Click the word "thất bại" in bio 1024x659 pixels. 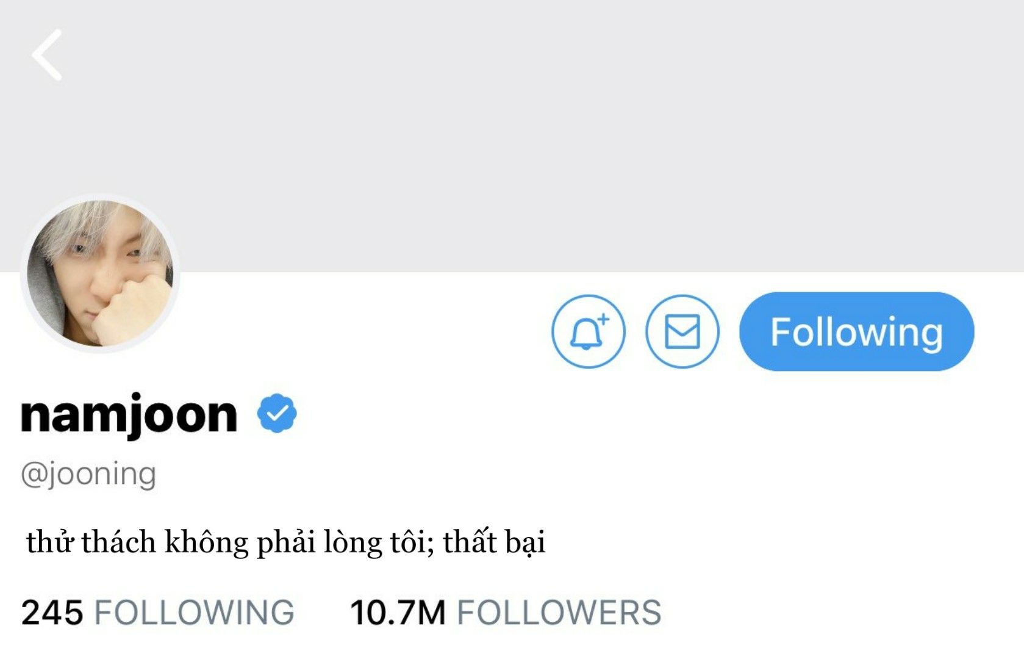pyautogui.click(x=494, y=542)
